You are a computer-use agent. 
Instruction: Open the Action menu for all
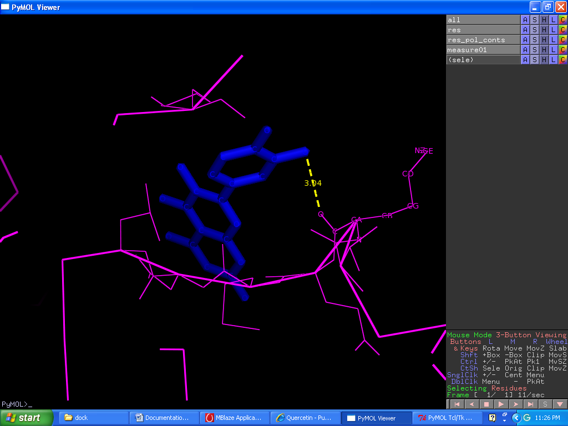coord(525,20)
